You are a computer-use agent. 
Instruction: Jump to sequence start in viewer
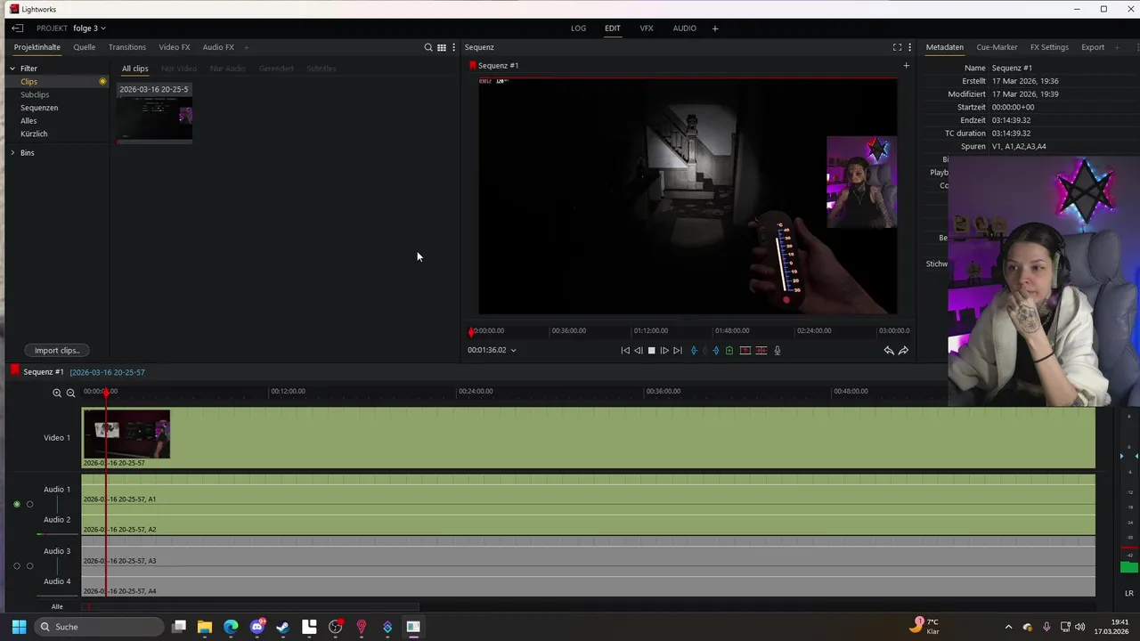point(625,351)
